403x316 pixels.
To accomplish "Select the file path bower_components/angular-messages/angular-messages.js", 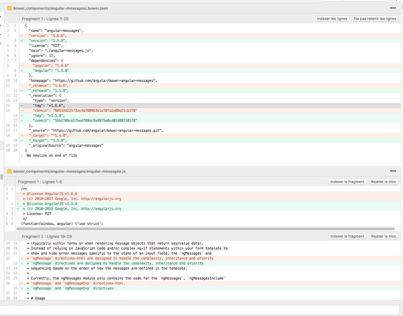I will [x=69, y=171].
